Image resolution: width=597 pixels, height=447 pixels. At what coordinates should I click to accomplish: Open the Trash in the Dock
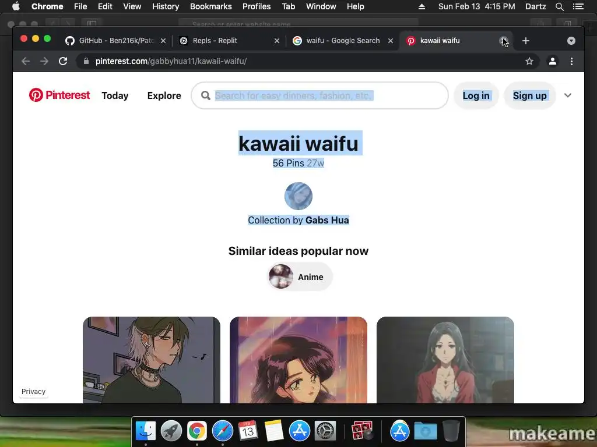[451, 431]
